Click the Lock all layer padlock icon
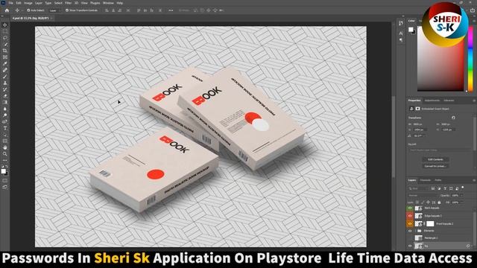 (439, 202)
